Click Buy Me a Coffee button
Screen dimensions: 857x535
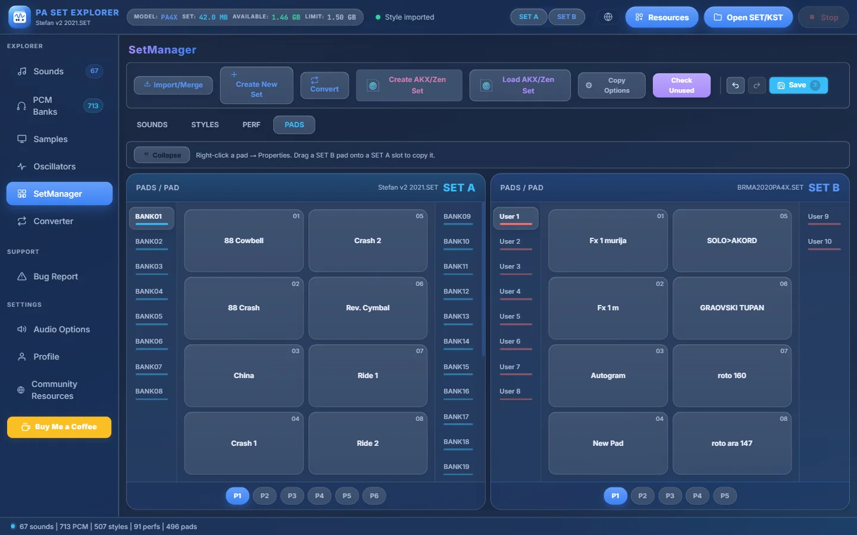59,427
